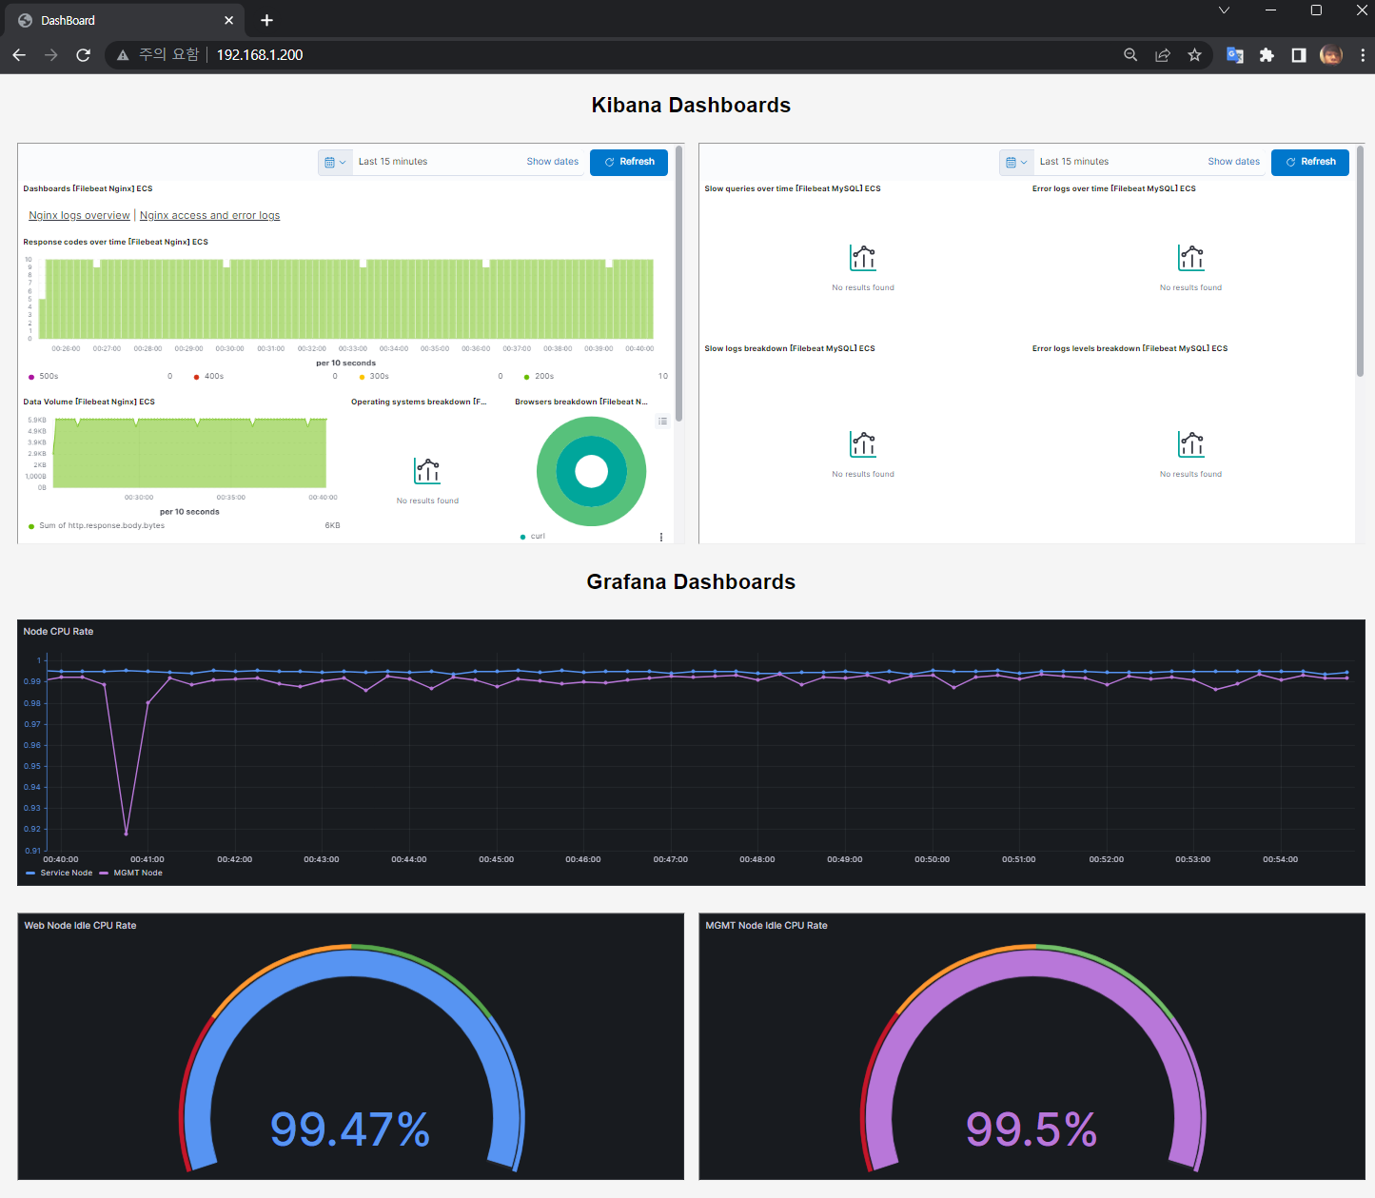Open Nginx access and error logs link
The image size is (1375, 1198).
pos(210,216)
